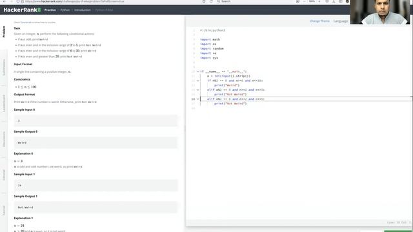Screen dimensions: 413x232
Task: Click the 'Task' heading
Action: tap(17, 28)
